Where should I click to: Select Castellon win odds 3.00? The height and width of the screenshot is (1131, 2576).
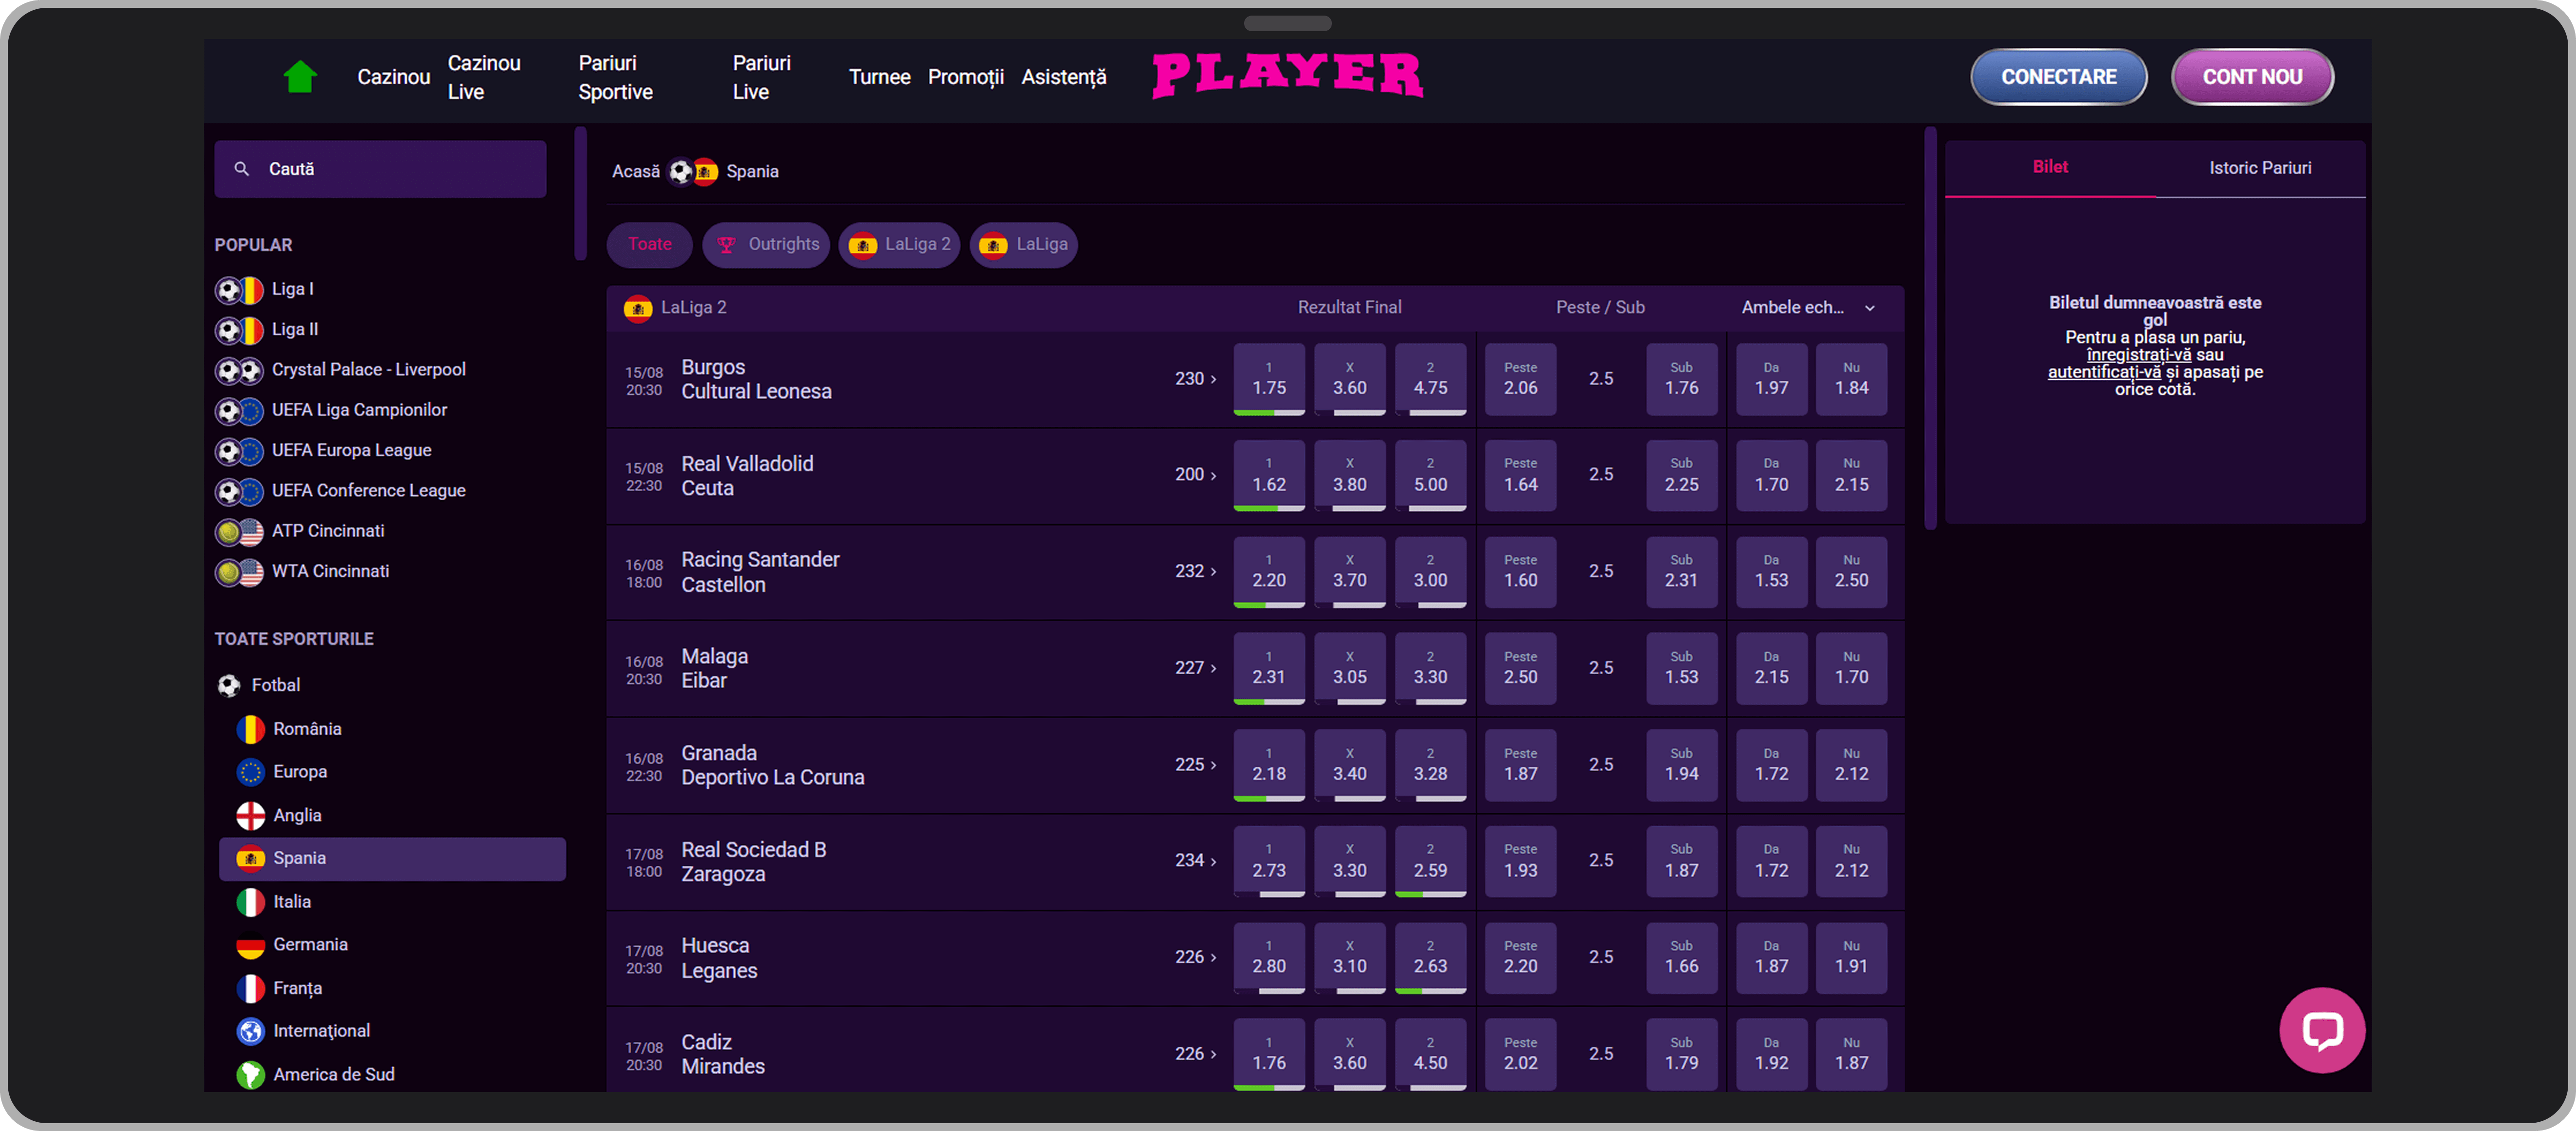(1430, 571)
